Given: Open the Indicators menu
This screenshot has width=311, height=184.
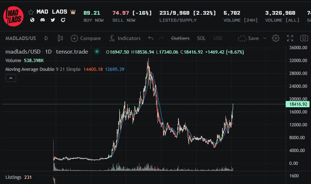Looking at the screenshot, I should click(x=125, y=38).
